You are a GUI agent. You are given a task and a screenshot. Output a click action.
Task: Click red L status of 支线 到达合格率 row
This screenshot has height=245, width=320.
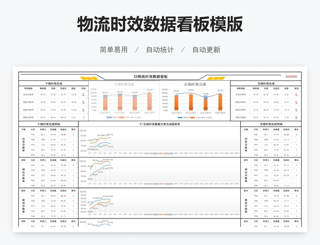tap(296, 102)
